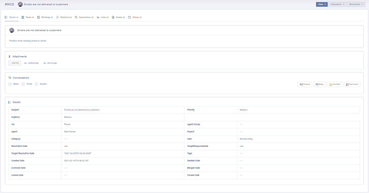Image resolution: width=369 pixels, height=193 pixels.
Task: Click the Links chain icon
Action: (98, 17)
